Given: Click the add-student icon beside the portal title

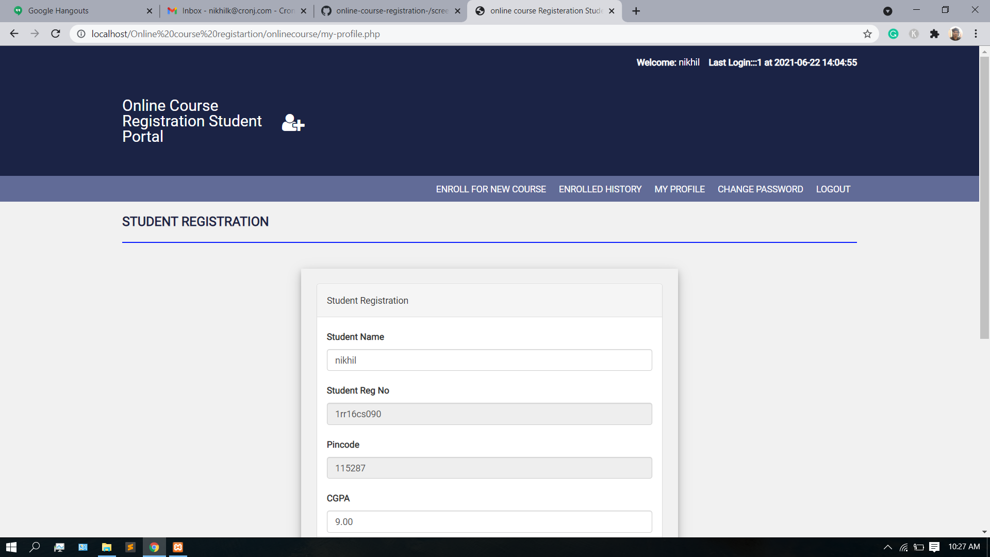Looking at the screenshot, I should [292, 123].
